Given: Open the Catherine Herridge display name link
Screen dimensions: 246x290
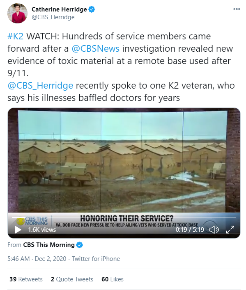Looking at the screenshot, I should point(59,9).
